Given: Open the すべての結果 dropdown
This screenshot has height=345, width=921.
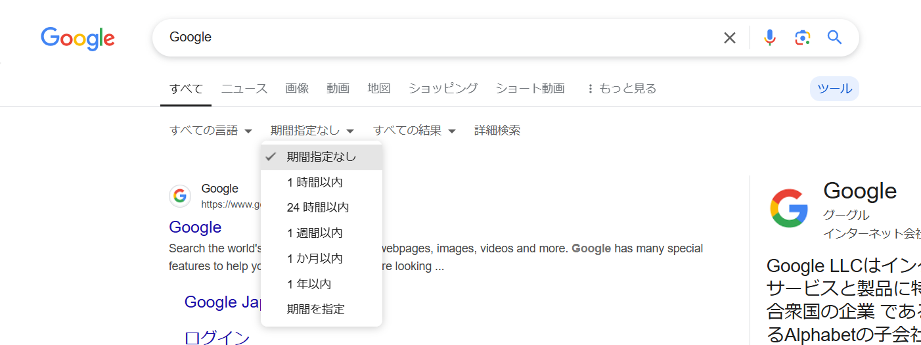Looking at the screenshot, I should pyautogui.click(x=414, y=131).
